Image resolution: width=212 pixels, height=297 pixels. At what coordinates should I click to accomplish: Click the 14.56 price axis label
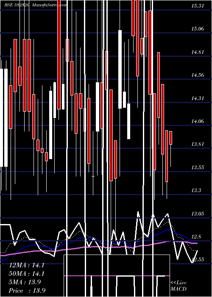198,75
